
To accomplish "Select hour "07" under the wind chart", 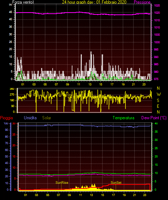I will click(x=56, y=84).
